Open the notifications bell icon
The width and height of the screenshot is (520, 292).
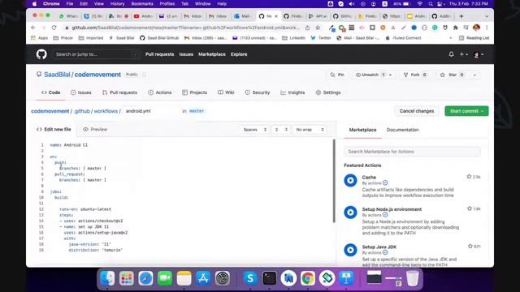tap(451, 54)
